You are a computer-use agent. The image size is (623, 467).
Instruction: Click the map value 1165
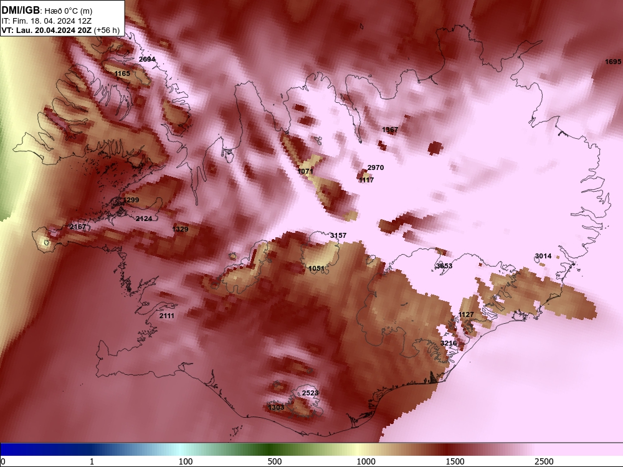coord(122,73)
